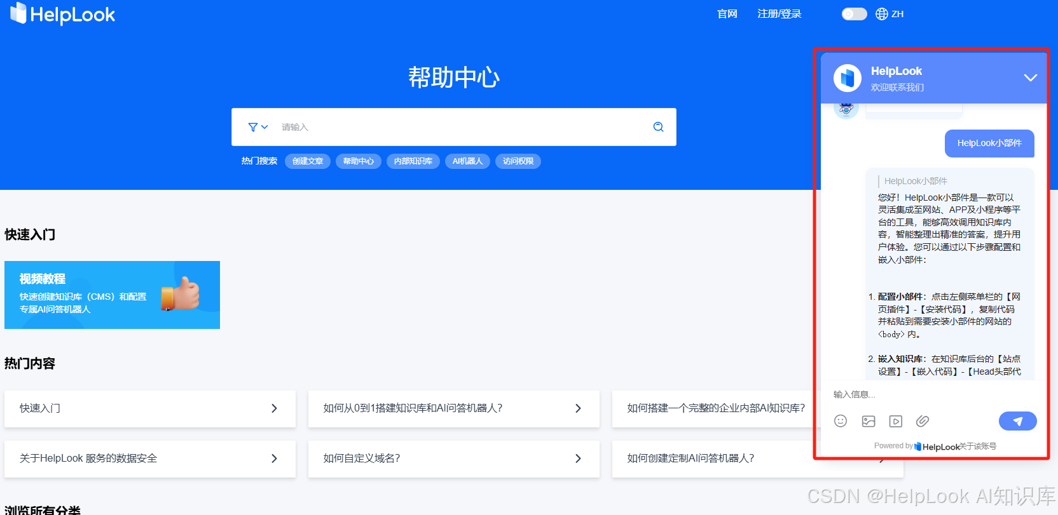Open the 视频教程 banner card
Image resolution: width=1058 pixels, height=515 pixels.
pyautogui.click(x=112, y=295)
